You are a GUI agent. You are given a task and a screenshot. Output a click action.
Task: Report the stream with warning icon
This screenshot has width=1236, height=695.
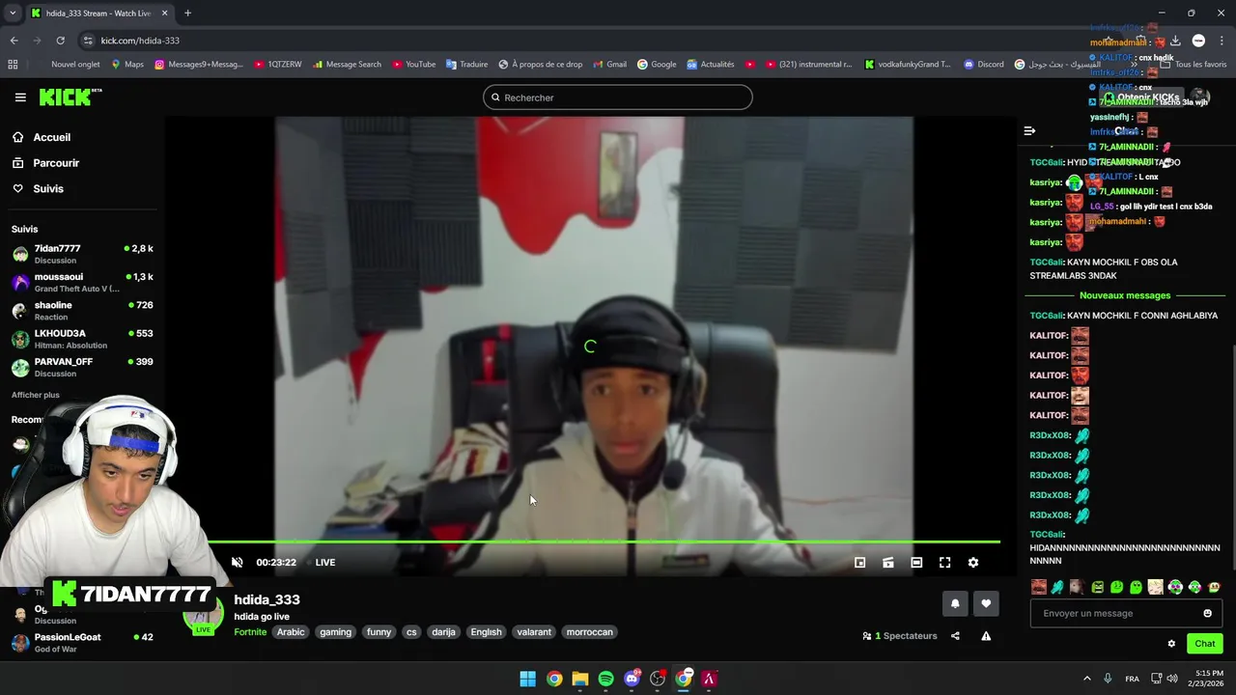click(986, 636)
